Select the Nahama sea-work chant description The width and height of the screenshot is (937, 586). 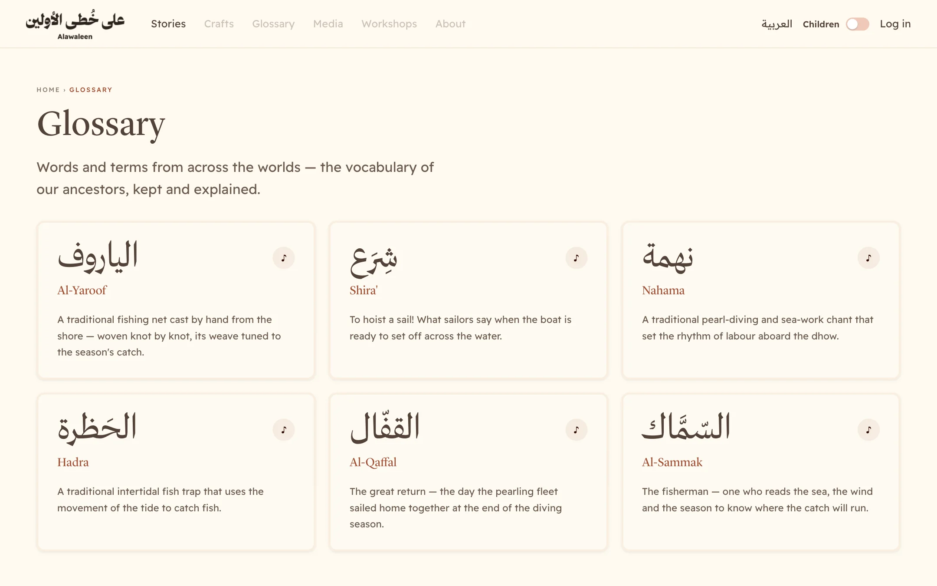[757, 328]
